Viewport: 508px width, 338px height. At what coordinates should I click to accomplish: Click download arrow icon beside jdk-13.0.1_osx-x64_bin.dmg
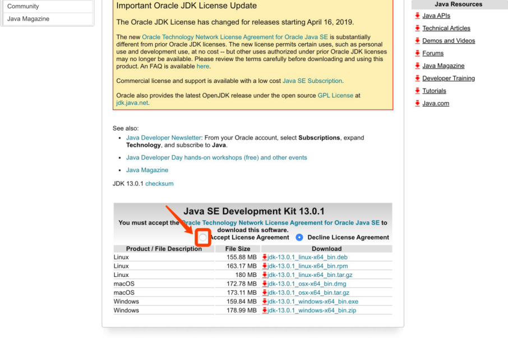click(264, 284)
